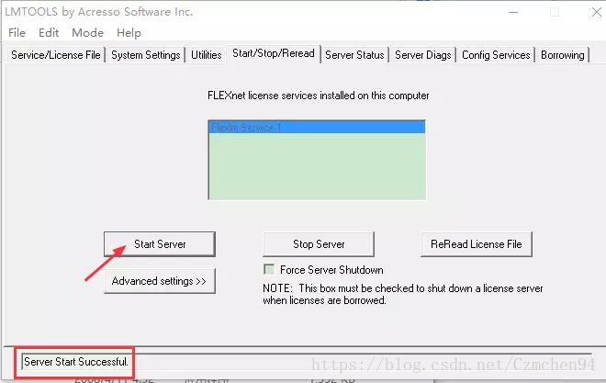Image resolution: width=606 pixels, height=383 pixels.
Task: Select the Start/Stop/Reread tab
Action: [x=274, y=53]
